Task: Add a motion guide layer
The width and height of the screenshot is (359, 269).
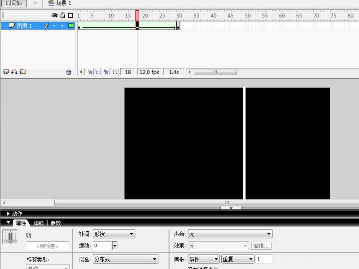Action: pyautogui.click(x=14, y=72)
